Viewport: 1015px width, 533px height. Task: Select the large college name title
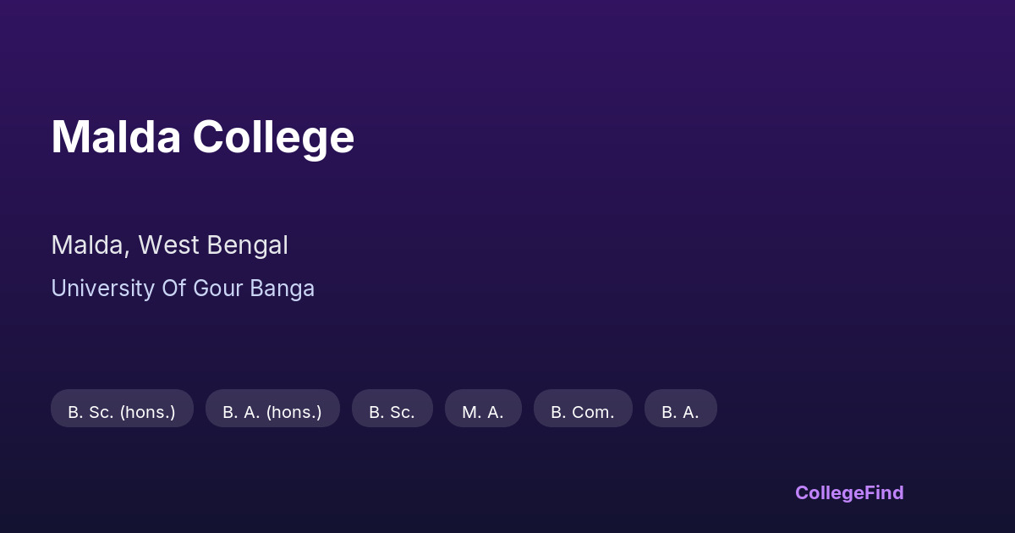click(x=202, y=137)
